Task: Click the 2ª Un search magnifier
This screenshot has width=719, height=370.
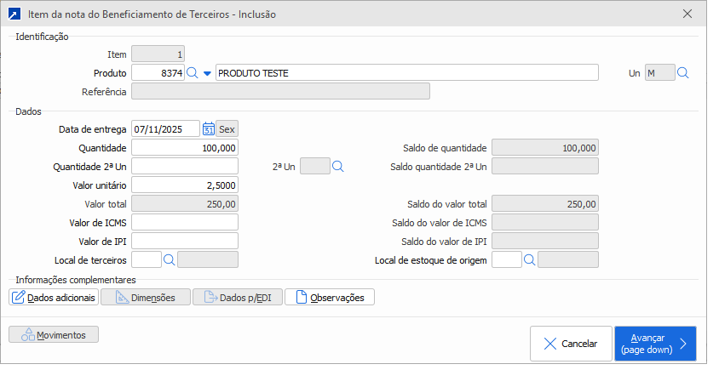Action: 338,167
